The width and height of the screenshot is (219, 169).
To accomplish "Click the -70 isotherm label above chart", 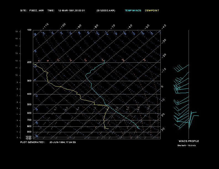I will click(x=113, y=27).
